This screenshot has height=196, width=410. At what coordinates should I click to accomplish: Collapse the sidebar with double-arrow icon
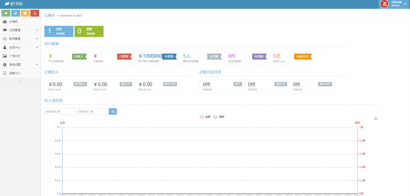20,80
